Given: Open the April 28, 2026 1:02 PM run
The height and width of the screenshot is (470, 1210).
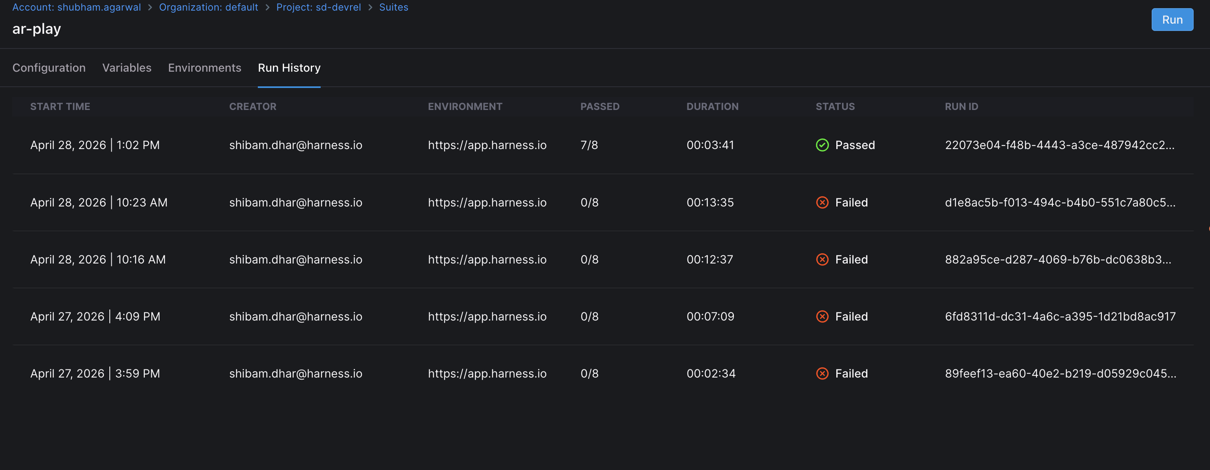Looking at the screenshot, I should point(603,145).
